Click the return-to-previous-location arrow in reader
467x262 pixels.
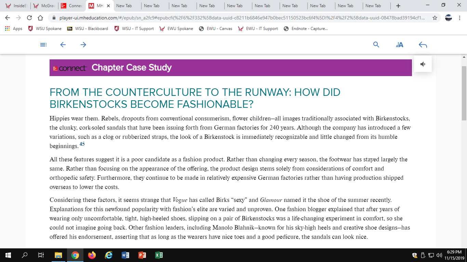(x=423, y=45)
